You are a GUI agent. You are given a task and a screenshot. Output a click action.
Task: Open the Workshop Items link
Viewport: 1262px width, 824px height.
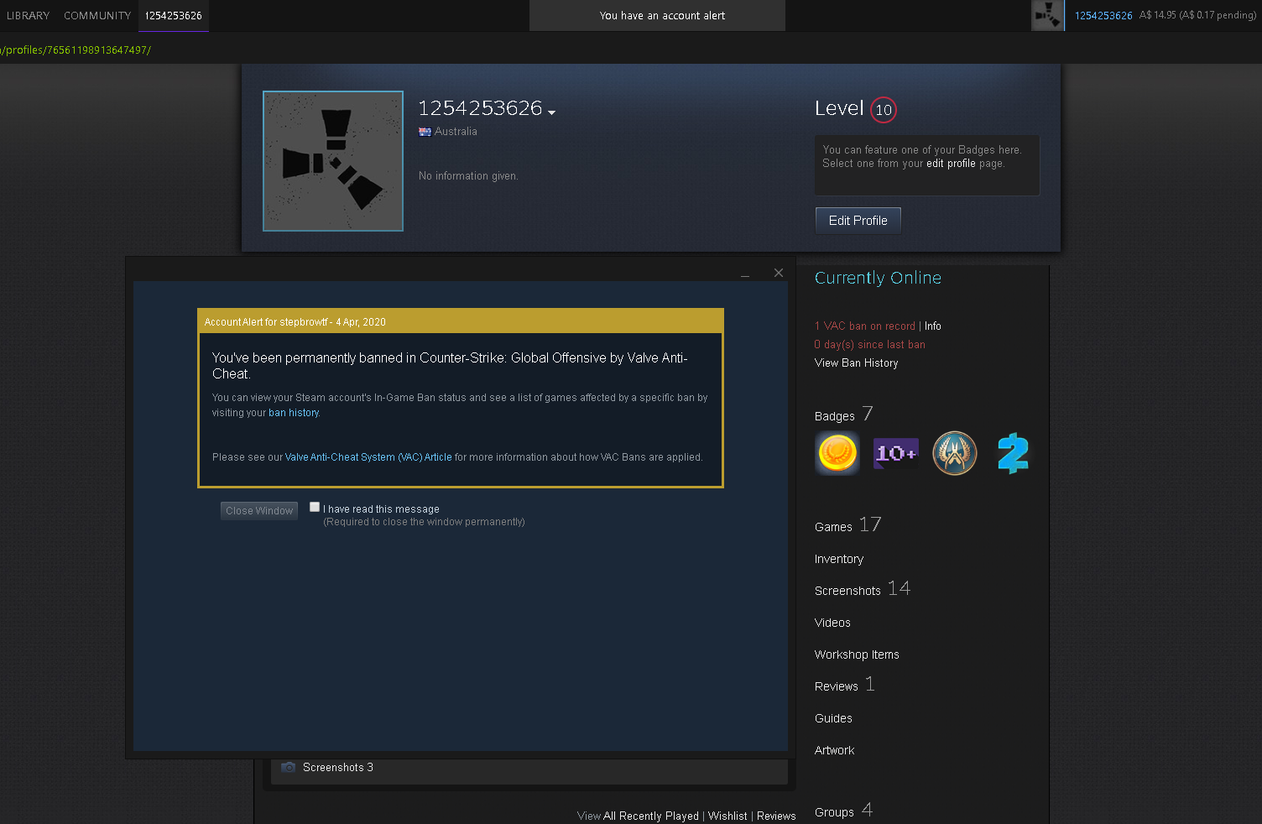tap(857, 655)
